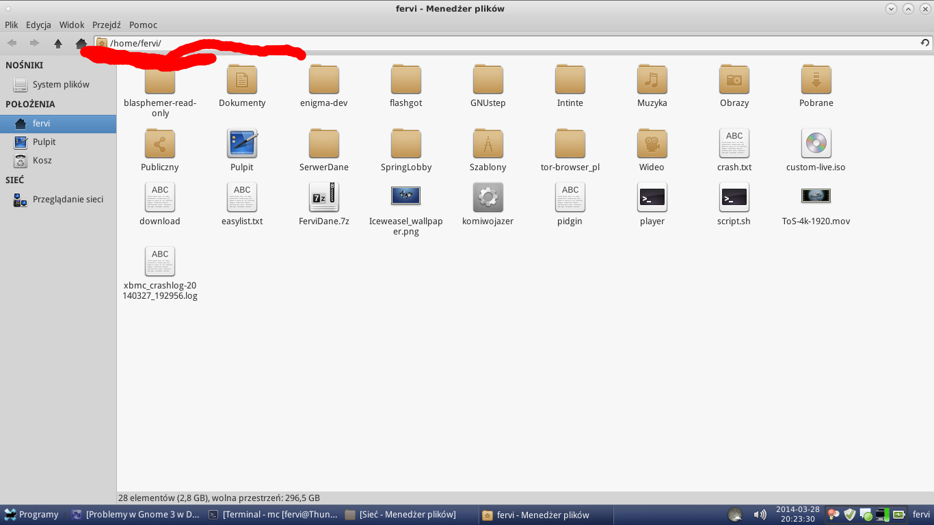Open the Plik menu
Image resolution: width=934 pixels, height=525 pixels.
click(12, 25)
